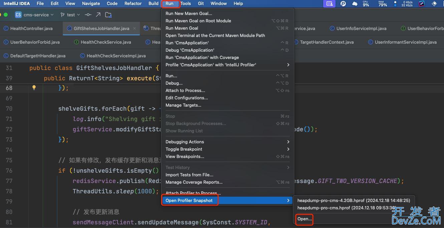
Task: Click the pink arrows app icon in the menu bar
Action: pos(422,4)
